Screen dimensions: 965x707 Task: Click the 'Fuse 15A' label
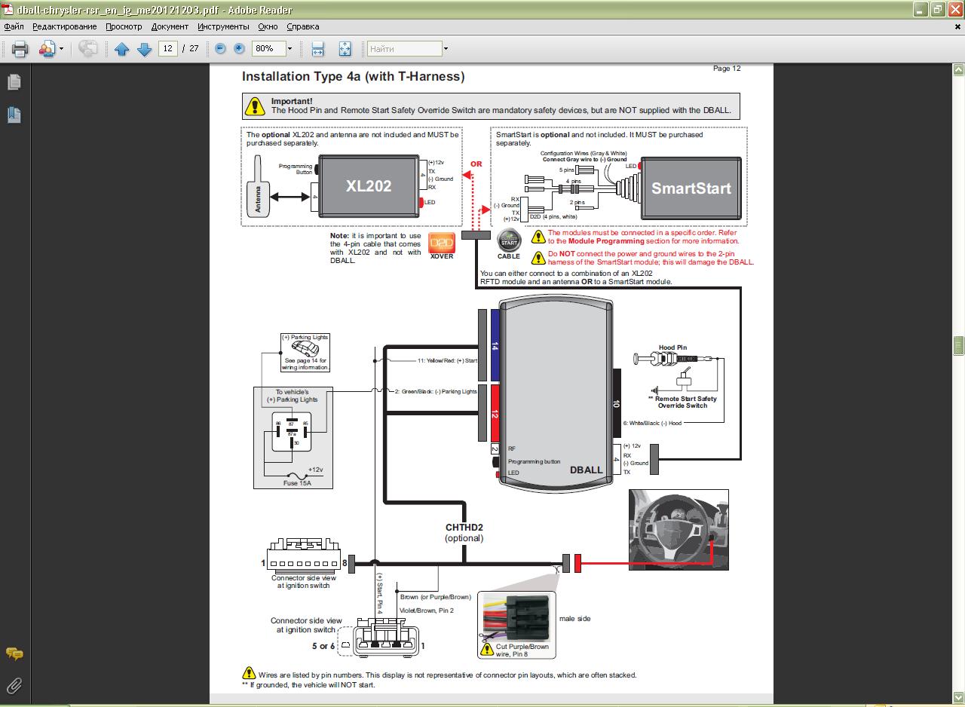click(x=297, y=483)
